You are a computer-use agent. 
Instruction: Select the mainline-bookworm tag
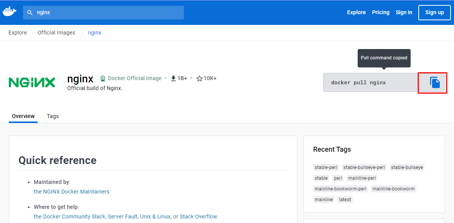pos(394,189)
